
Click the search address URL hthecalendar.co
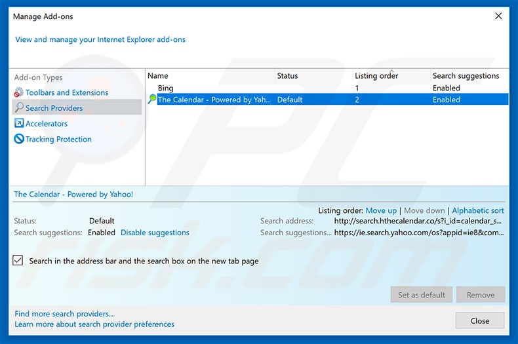click(418, 221)
